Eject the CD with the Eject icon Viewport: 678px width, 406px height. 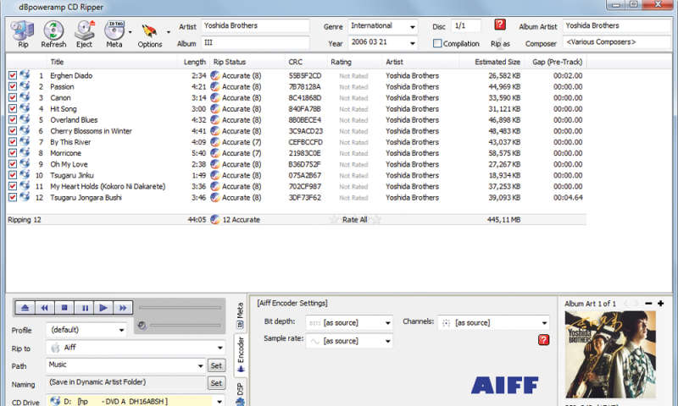(85, 30)
